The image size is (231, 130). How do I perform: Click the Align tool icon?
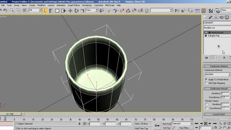[183, 11]
